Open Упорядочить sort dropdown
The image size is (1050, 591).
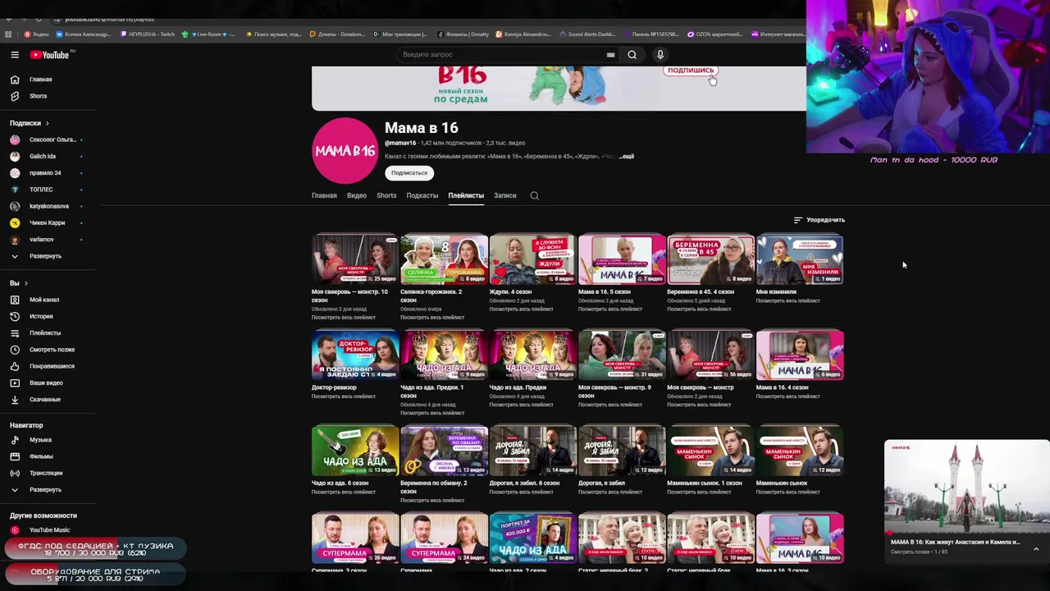click(x=819, y=220)
